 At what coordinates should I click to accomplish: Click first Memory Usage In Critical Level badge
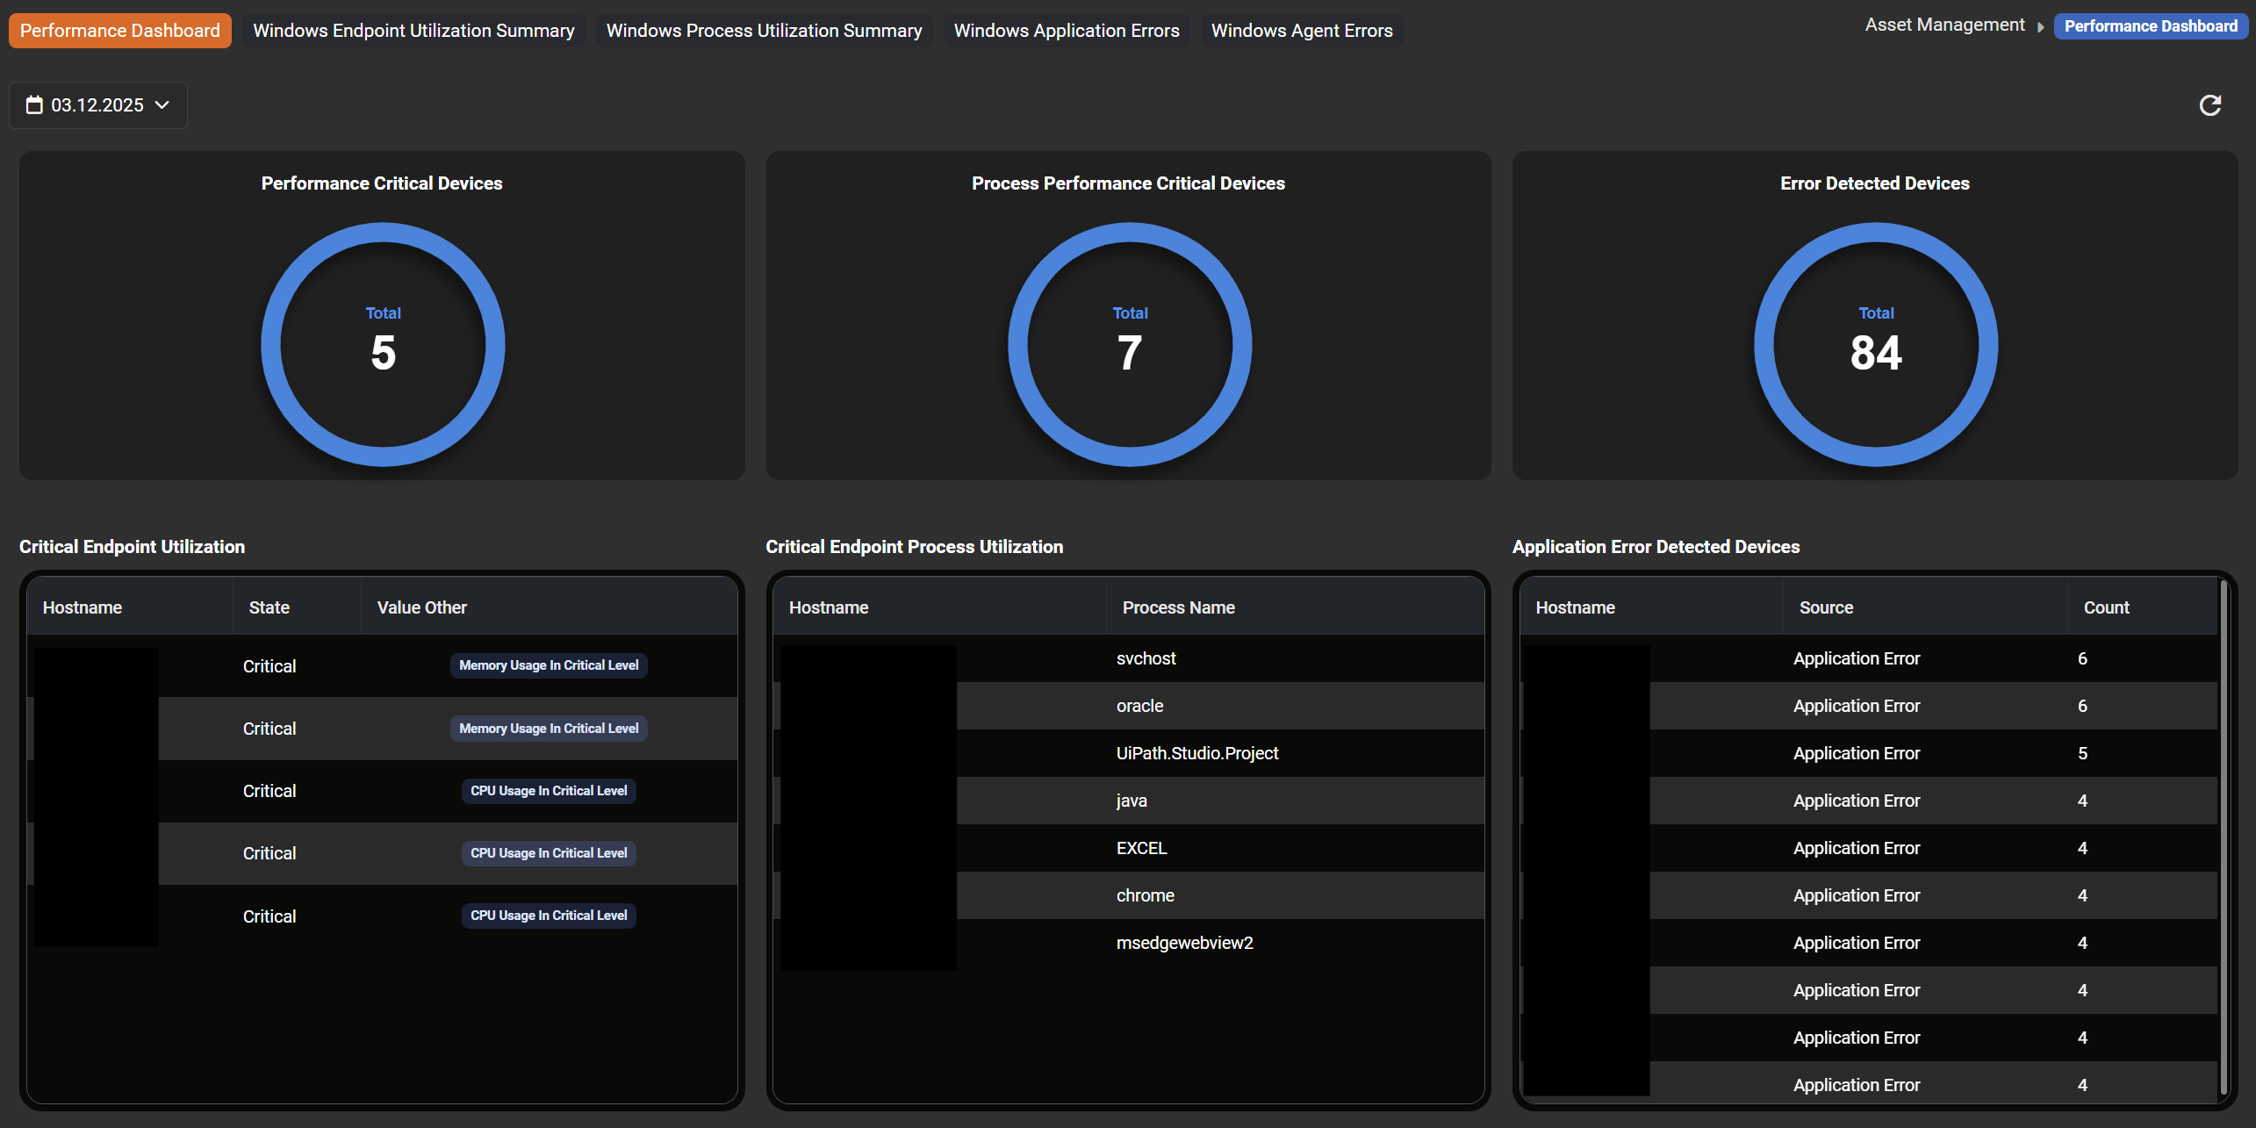[x=549, y=665]
